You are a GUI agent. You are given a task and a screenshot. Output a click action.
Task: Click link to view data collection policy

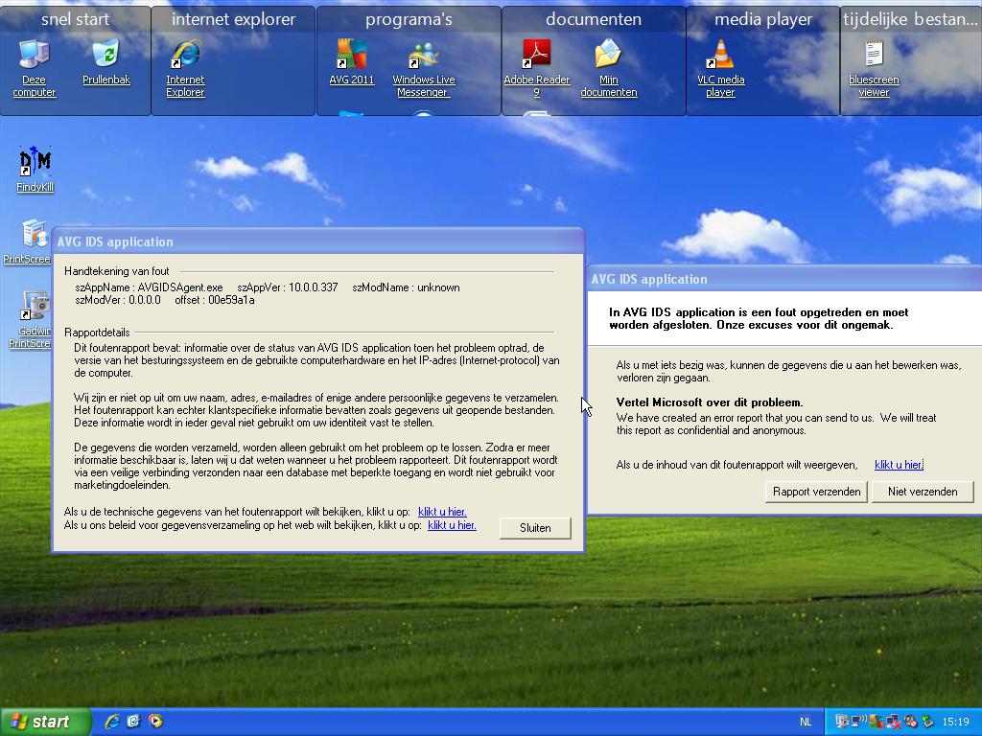452,525
